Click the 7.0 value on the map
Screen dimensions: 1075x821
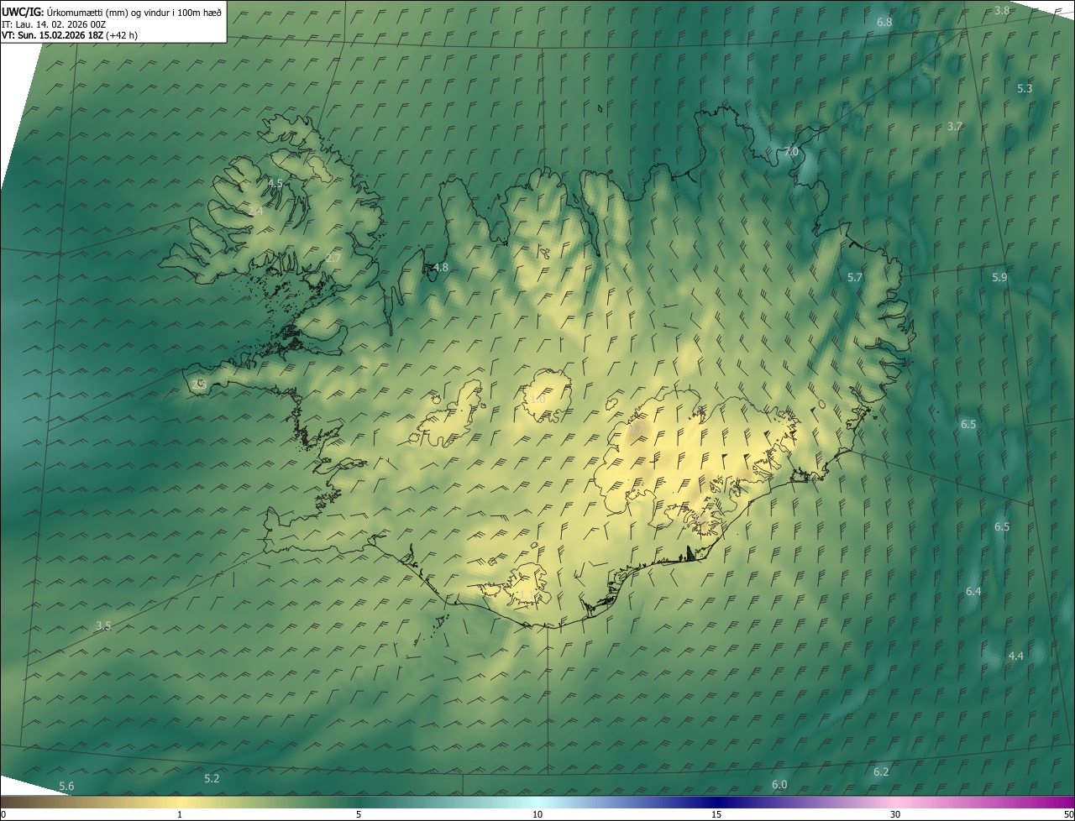pyautogui.click(x=791, y=152)
